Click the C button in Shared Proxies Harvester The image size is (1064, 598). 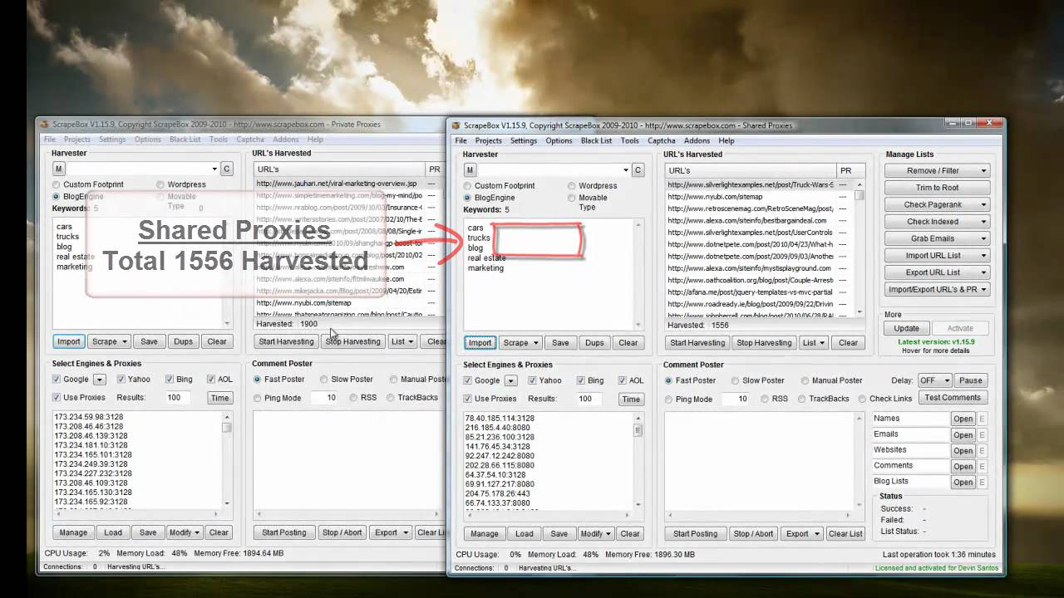(638, 170)
